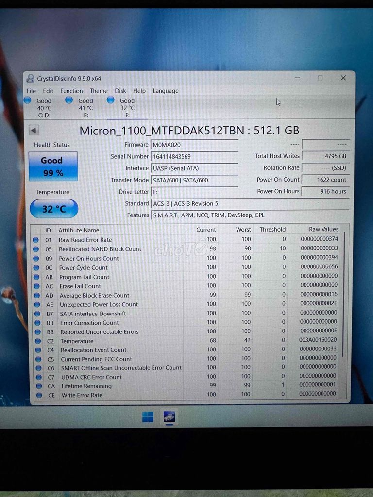
Task: Maximize the CrystalDiskInfo window
Action: 321,78
